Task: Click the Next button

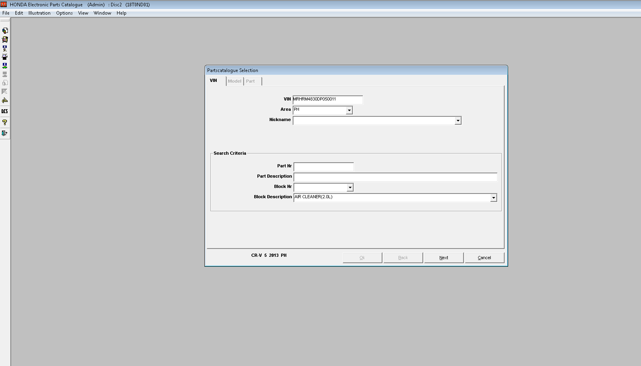Action: [x=444, y=258]
